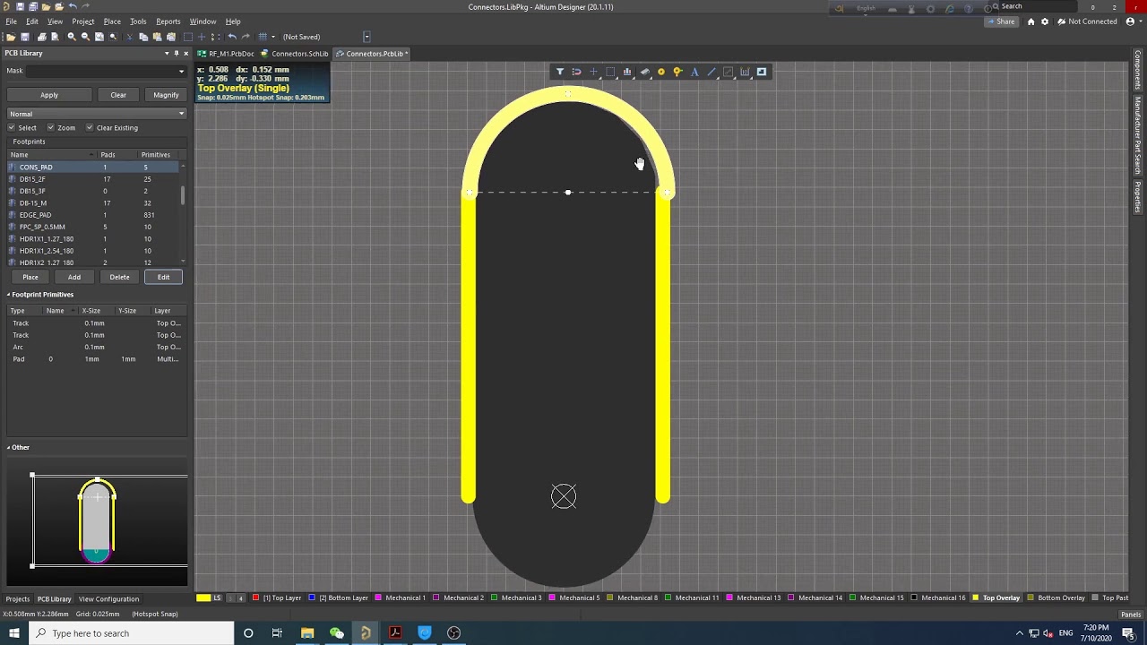Click the Open document folder icon
The height and width of the screenshot is (645, 1147).
[x=11, y=37]
